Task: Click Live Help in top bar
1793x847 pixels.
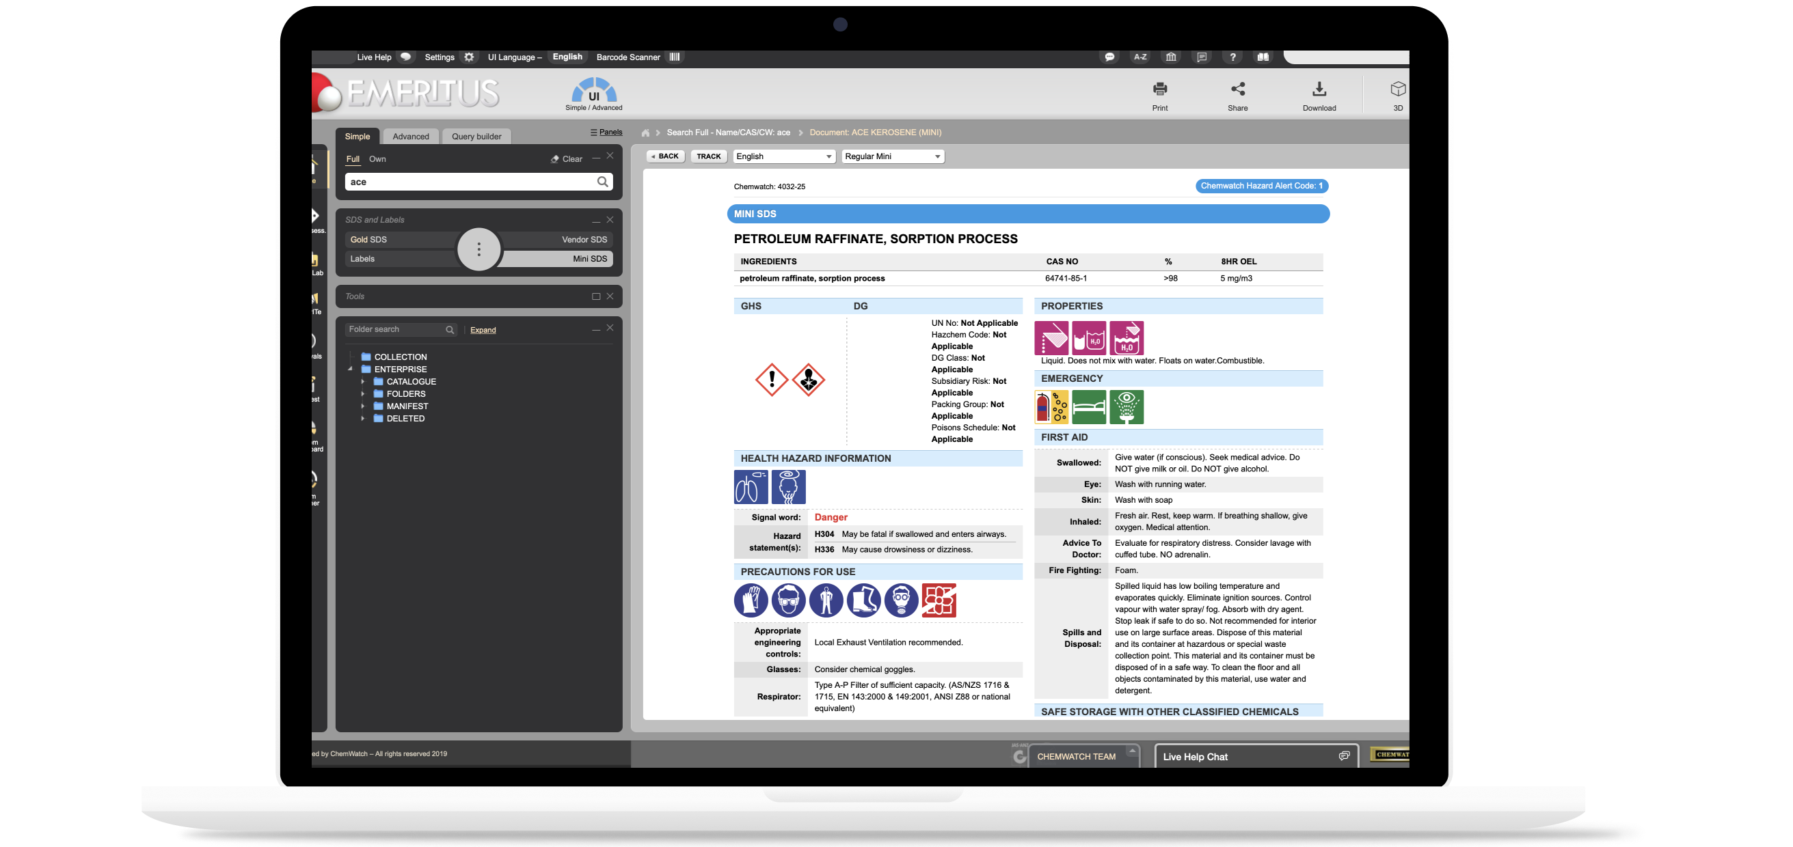Action: pos(374,57)
